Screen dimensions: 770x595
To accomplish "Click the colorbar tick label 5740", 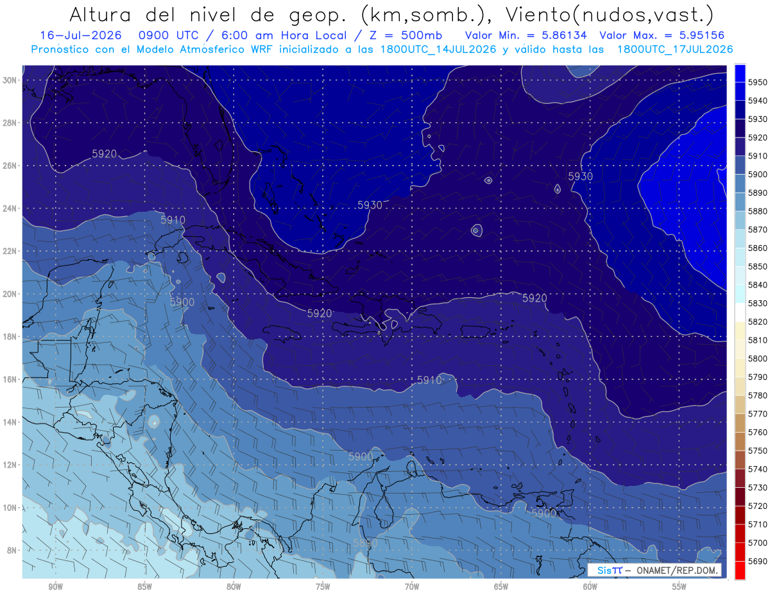I will click(x=757, y=469).
